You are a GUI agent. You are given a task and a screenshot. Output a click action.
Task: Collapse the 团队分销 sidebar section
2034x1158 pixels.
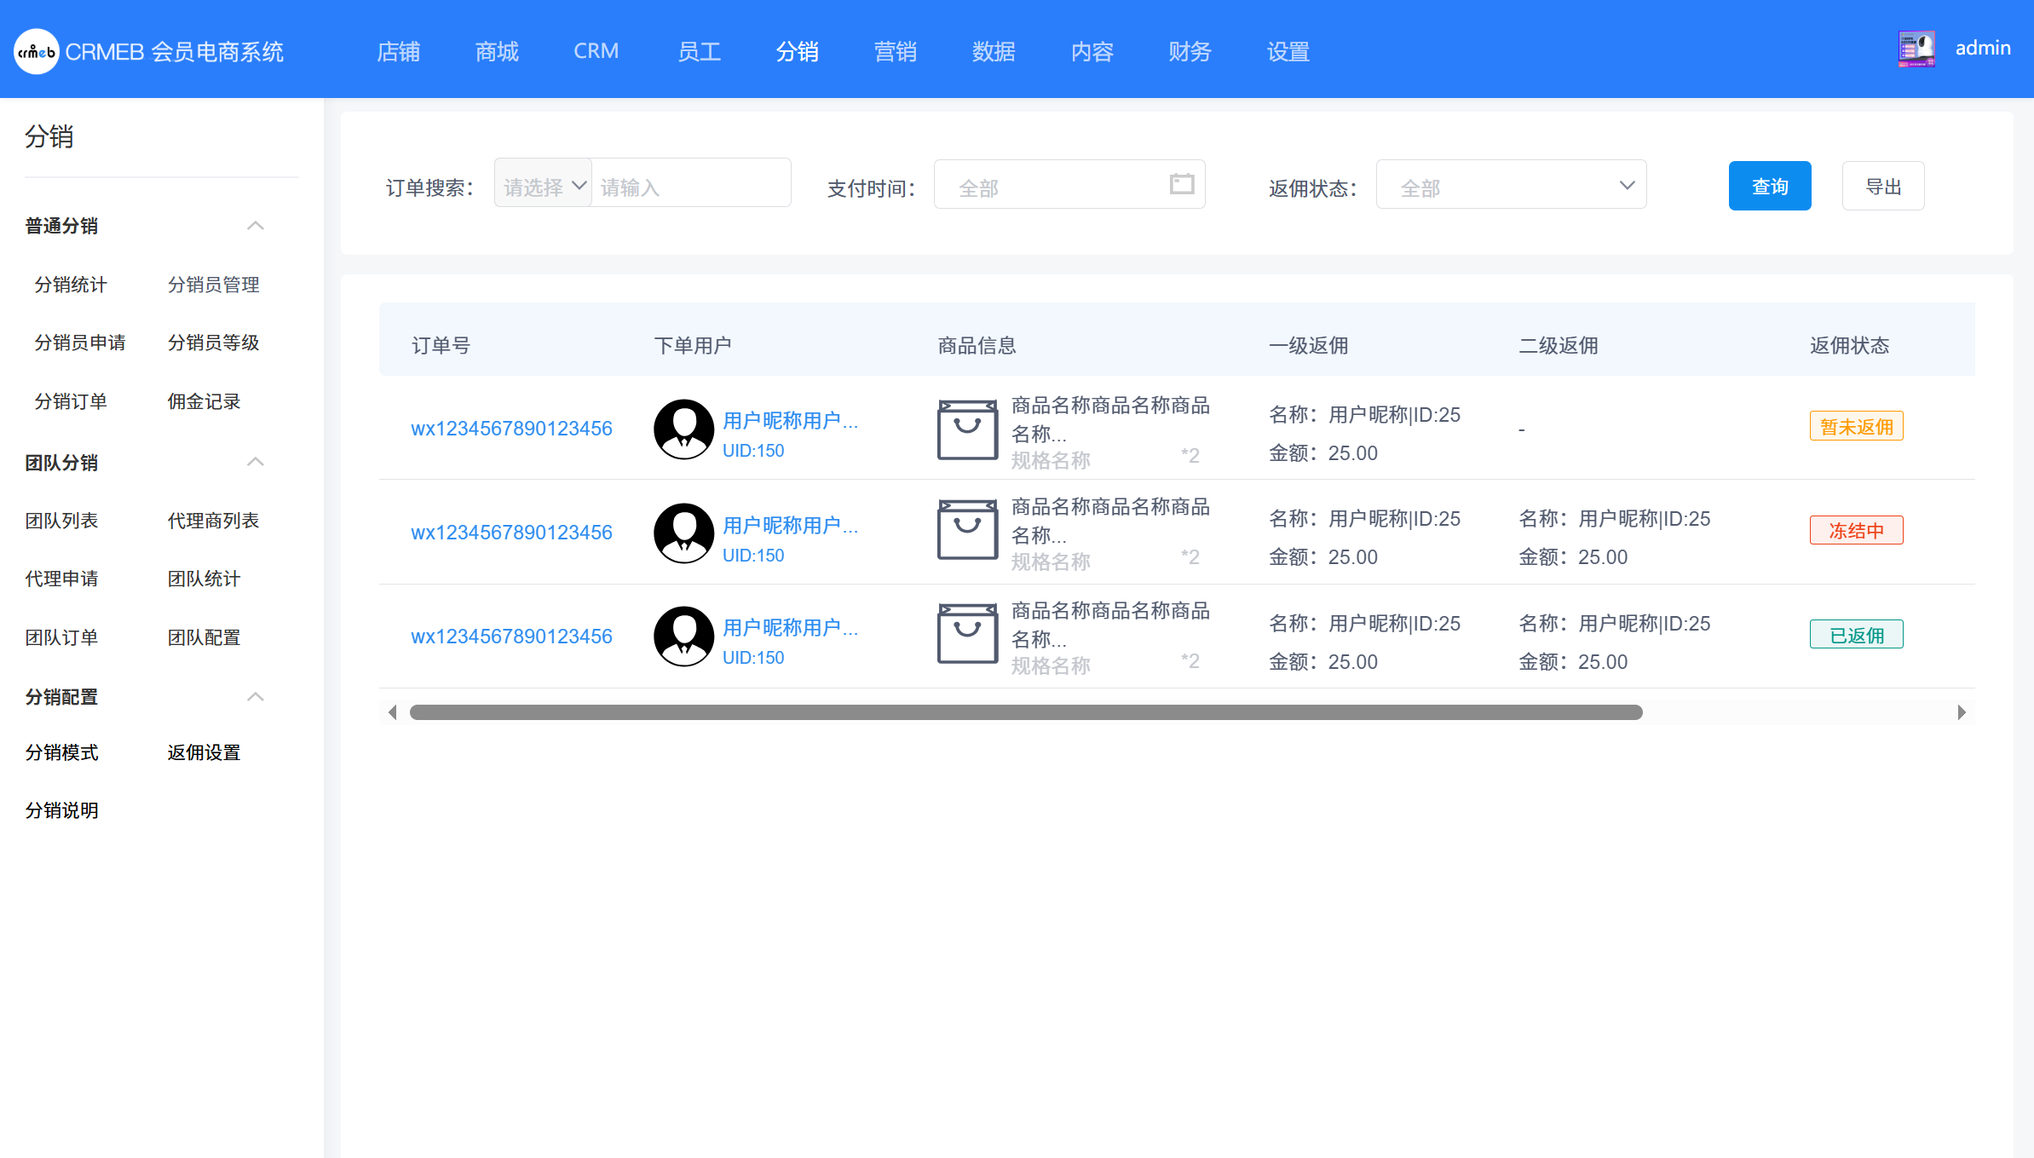(x=255, y=463)
